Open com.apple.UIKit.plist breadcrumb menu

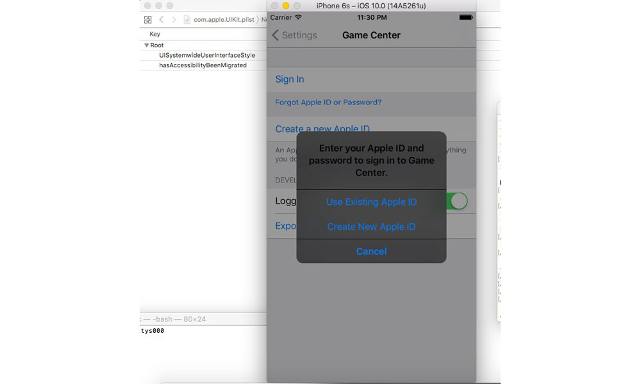click(x=224, y=20)
